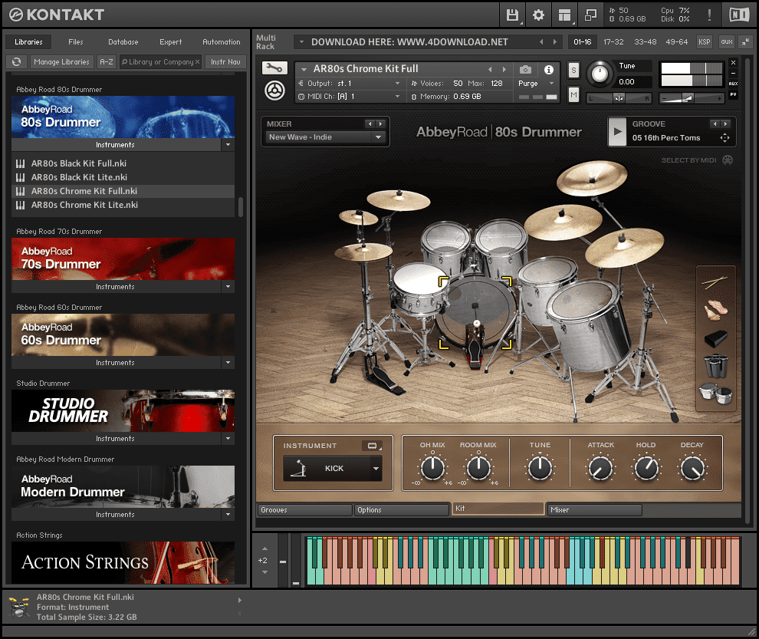The width and height of the screenshot is (759, 639).
Task: Toggle minimized view icon in header
Action: pyautogui.click(x=590, y=15)
